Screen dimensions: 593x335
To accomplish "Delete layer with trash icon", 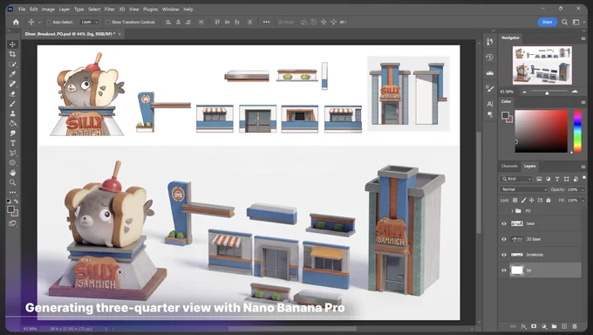I will point(575,326).
